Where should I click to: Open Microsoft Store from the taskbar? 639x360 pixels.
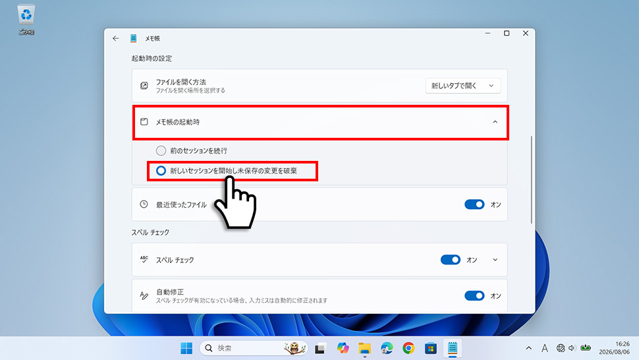coord(431,348)
